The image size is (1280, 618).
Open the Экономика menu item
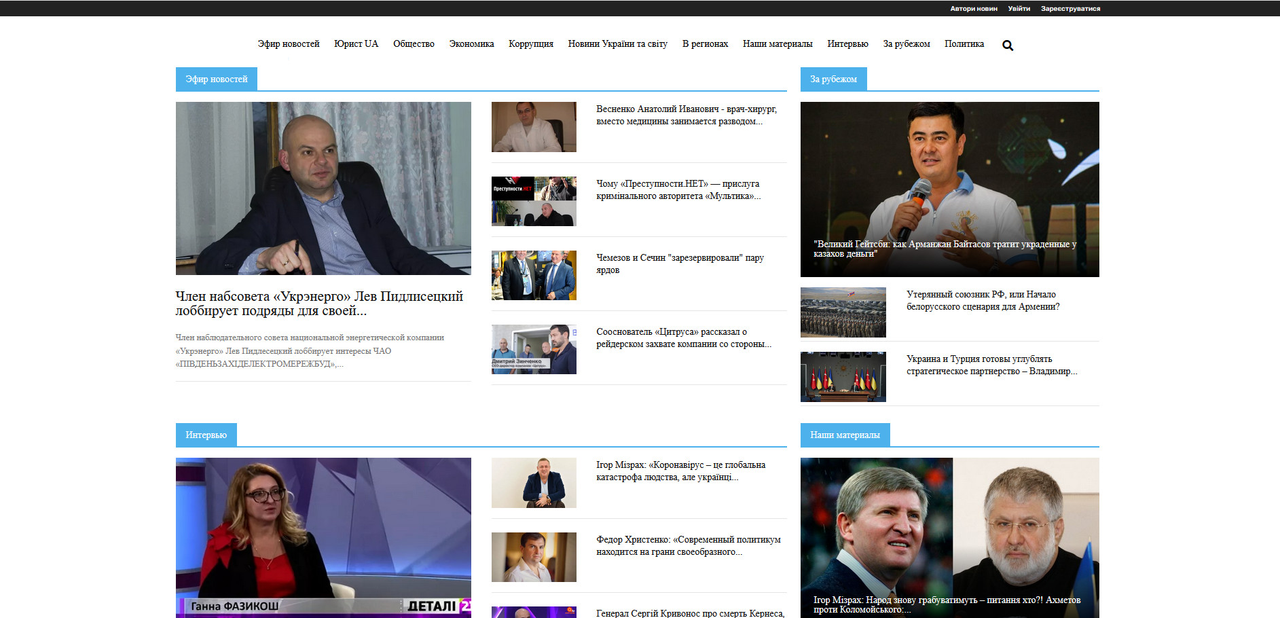coord(471,44)
